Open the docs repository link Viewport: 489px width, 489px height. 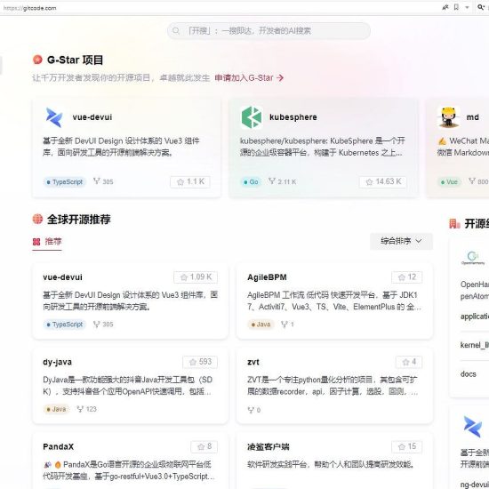tap(469, 374)
